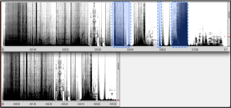Viewport: 231px width, 108px height.
Task: Click the 5000 label on top frequency axis
Action: (228, 14)
